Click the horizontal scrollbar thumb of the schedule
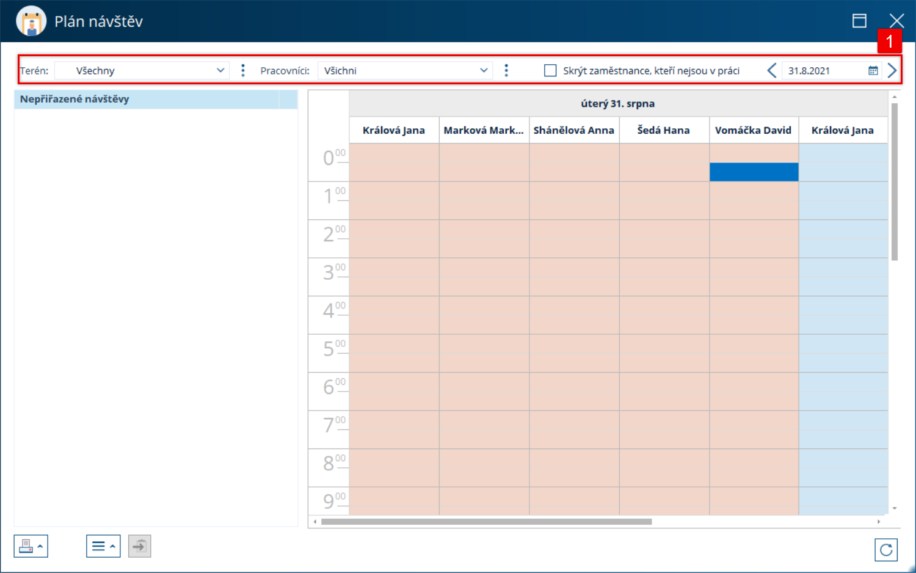The width and height of the screenshot is (916, 573). [487, 522]
